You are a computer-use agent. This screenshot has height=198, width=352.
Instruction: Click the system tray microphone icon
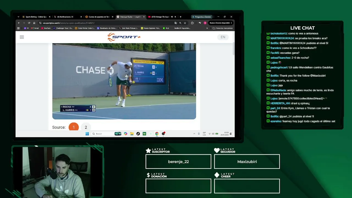tap(199, 134)
